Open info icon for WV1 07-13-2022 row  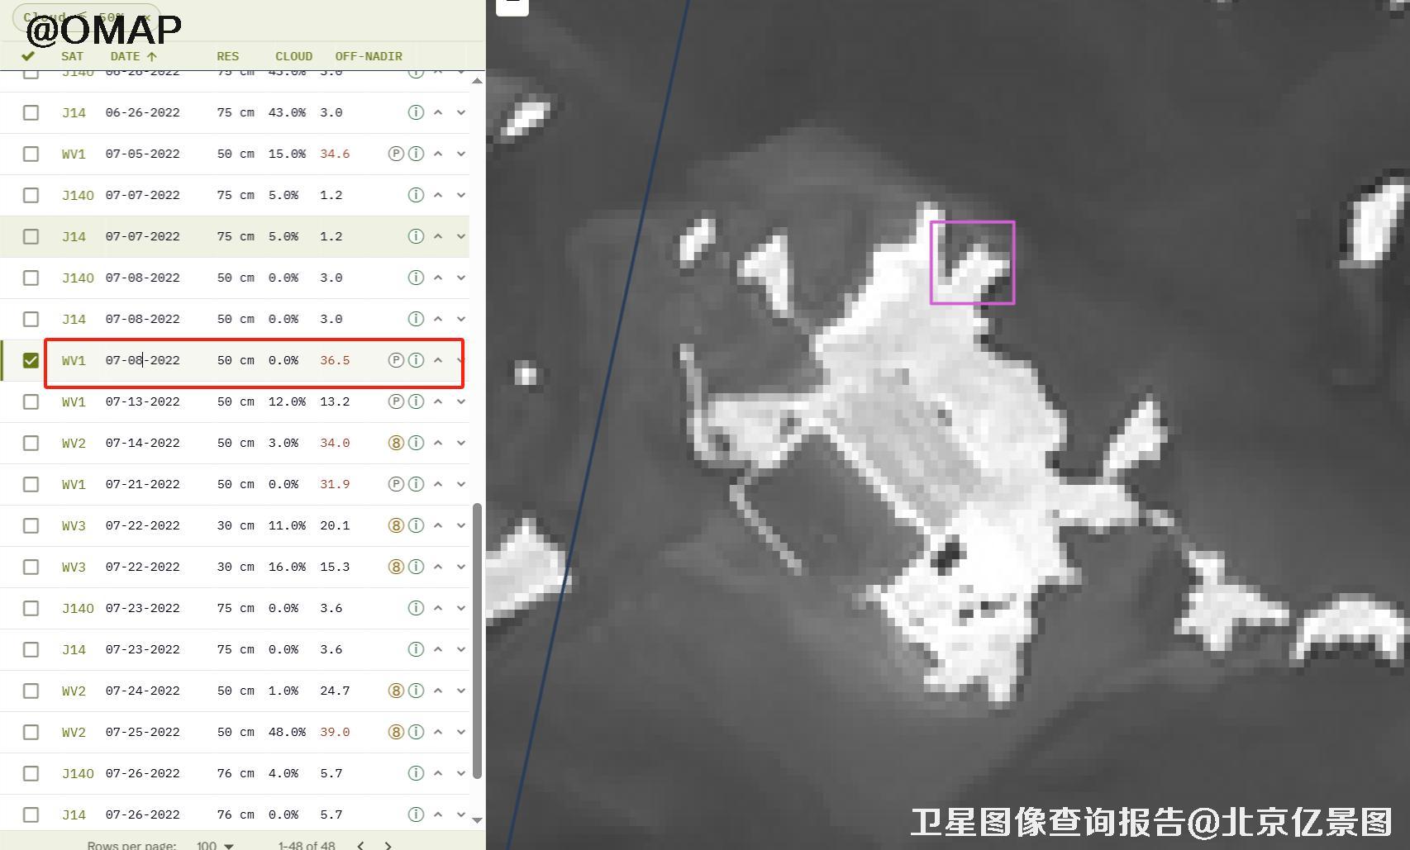tap(416, 401)
